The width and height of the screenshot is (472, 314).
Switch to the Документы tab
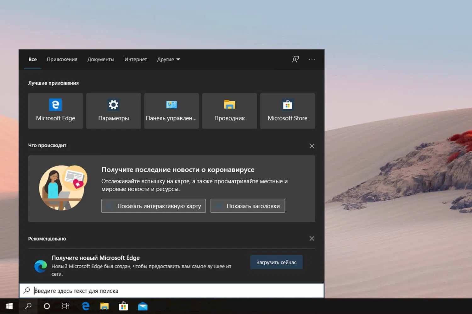tap(101, 59)
